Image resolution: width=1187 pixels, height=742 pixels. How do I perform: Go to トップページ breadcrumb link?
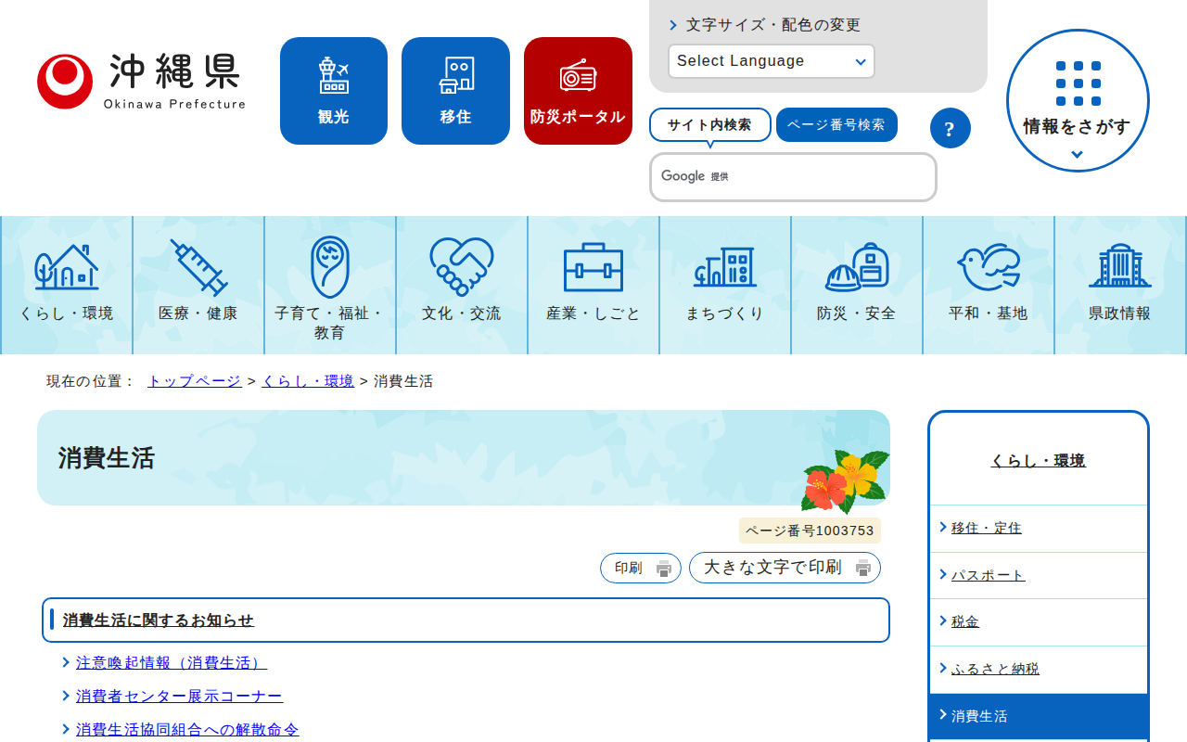[195, 381]
